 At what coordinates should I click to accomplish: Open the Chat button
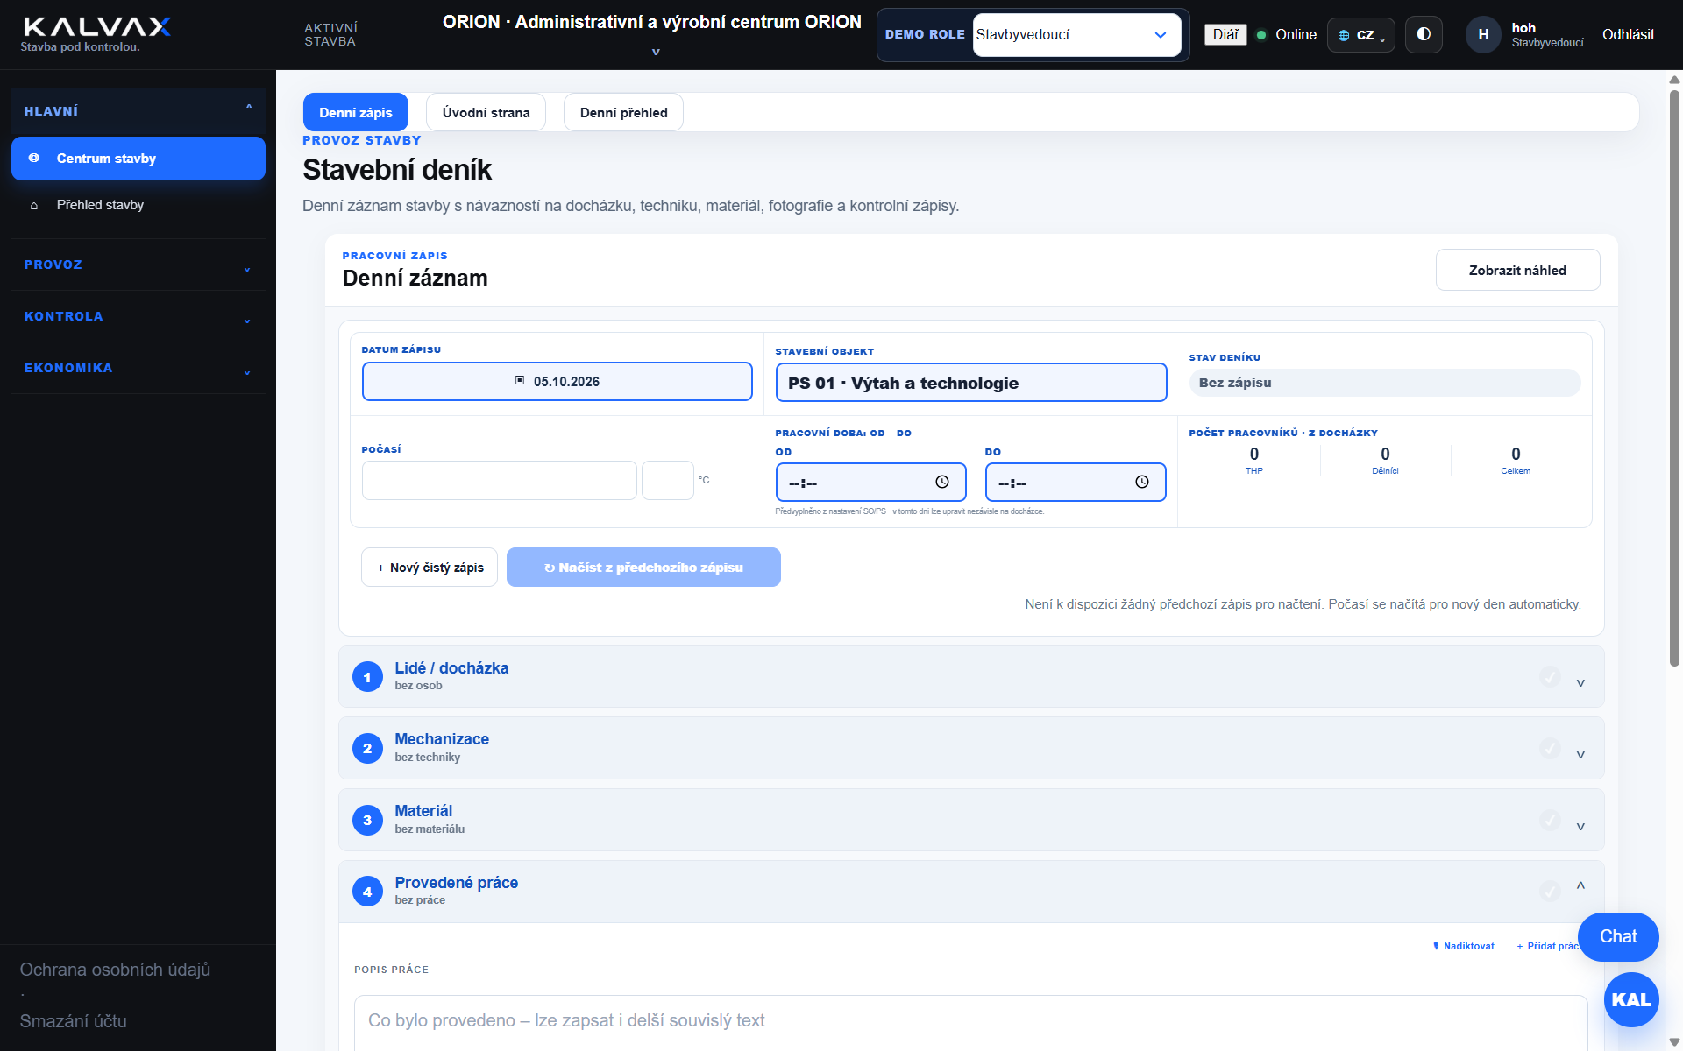coord(1618,936)
